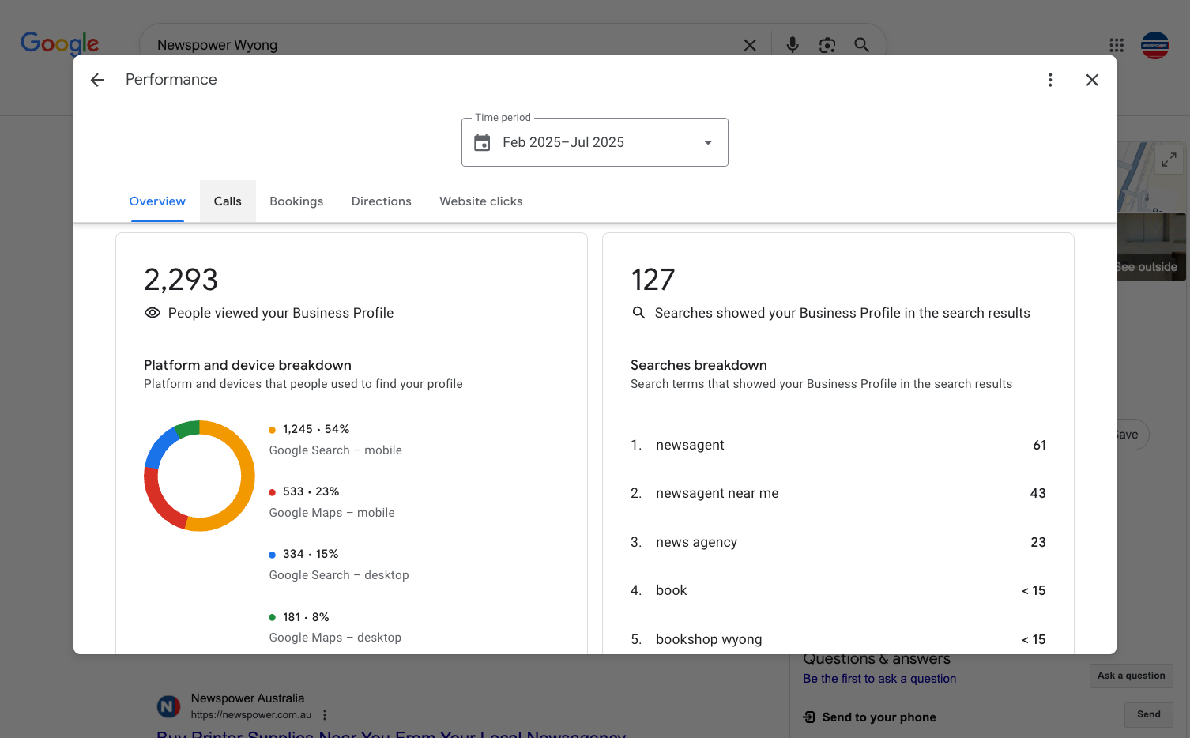
Task: Click the 127 searches number
Action: [x=653, y=280]
